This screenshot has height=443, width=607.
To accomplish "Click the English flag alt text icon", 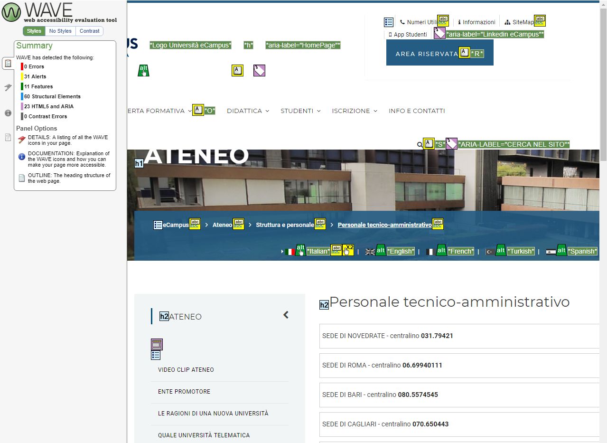I will [x=381, y=250].
